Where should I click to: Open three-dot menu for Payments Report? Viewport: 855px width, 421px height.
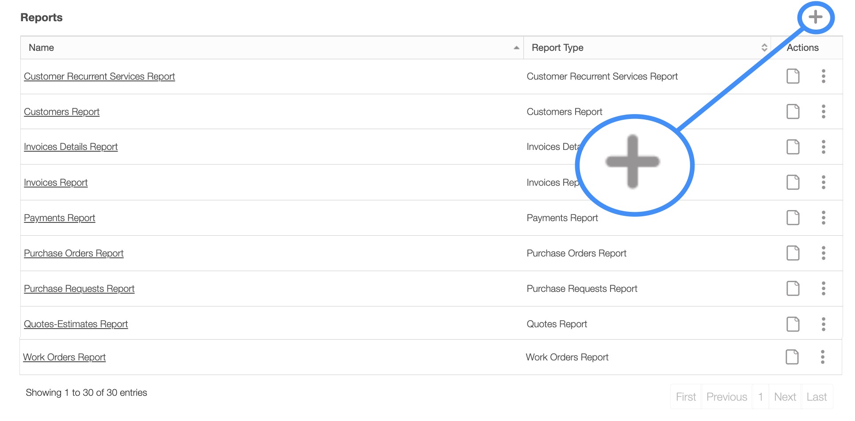tap(823, 218)
